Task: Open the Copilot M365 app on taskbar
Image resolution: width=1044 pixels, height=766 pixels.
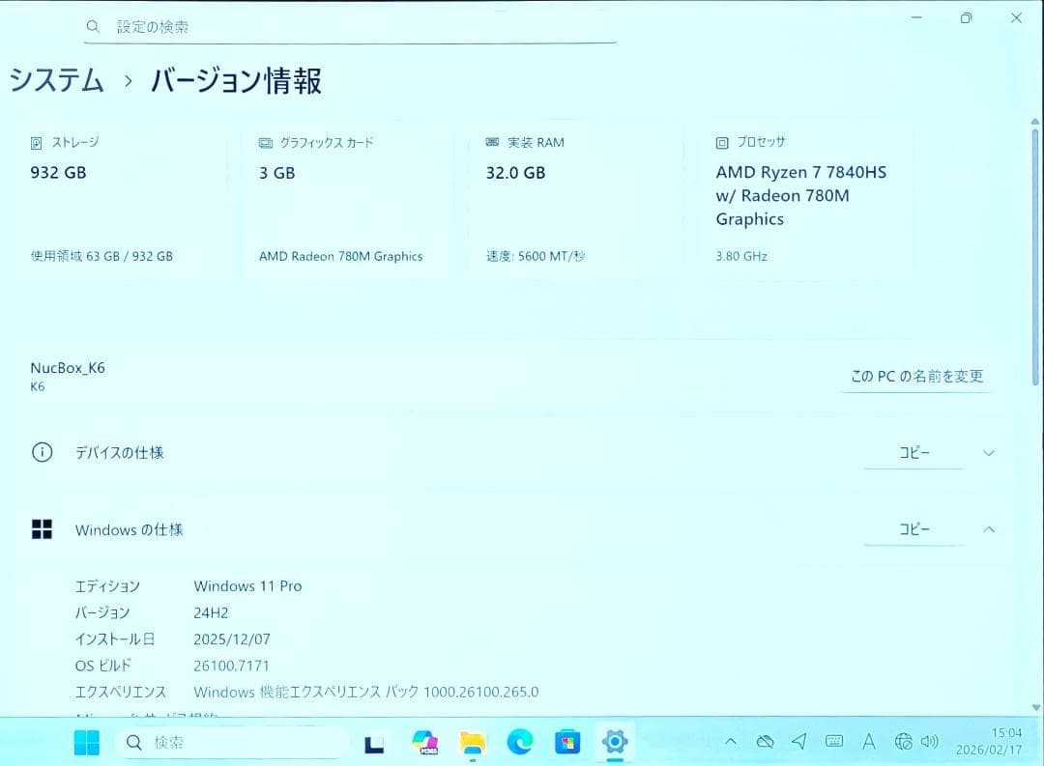Action: click(425, 742)
